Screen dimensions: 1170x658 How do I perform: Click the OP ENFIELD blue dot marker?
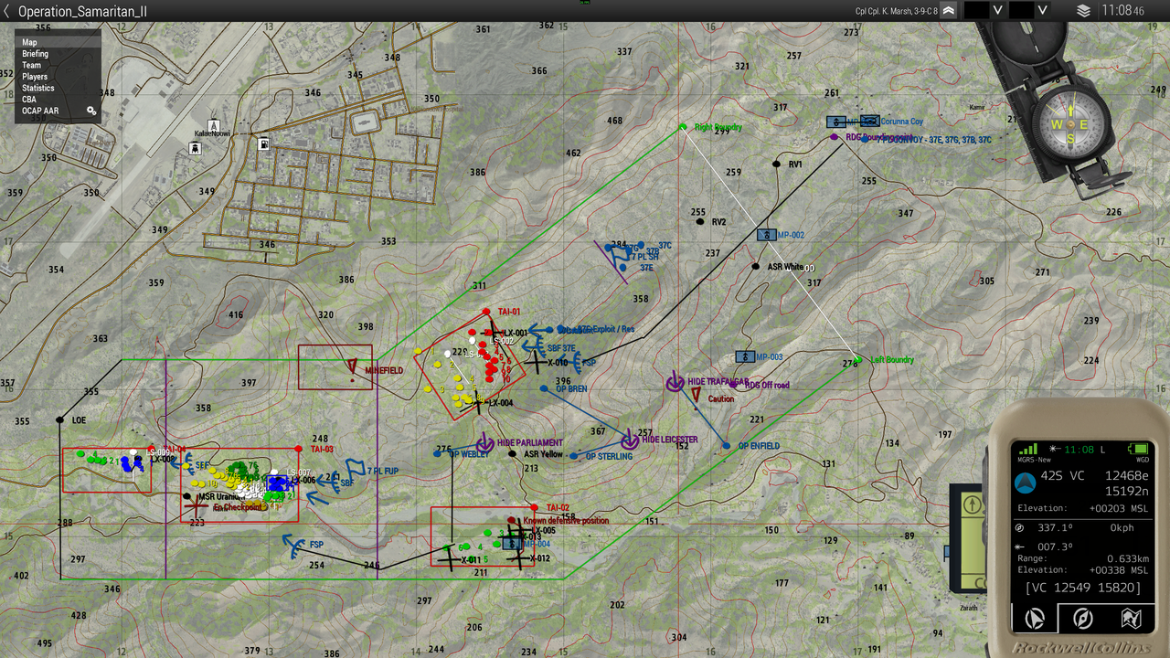click(729, 446)
